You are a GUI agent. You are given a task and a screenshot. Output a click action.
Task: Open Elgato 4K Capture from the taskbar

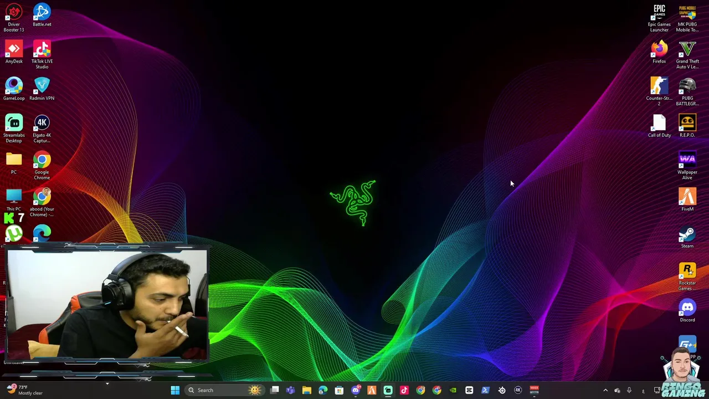518,390
